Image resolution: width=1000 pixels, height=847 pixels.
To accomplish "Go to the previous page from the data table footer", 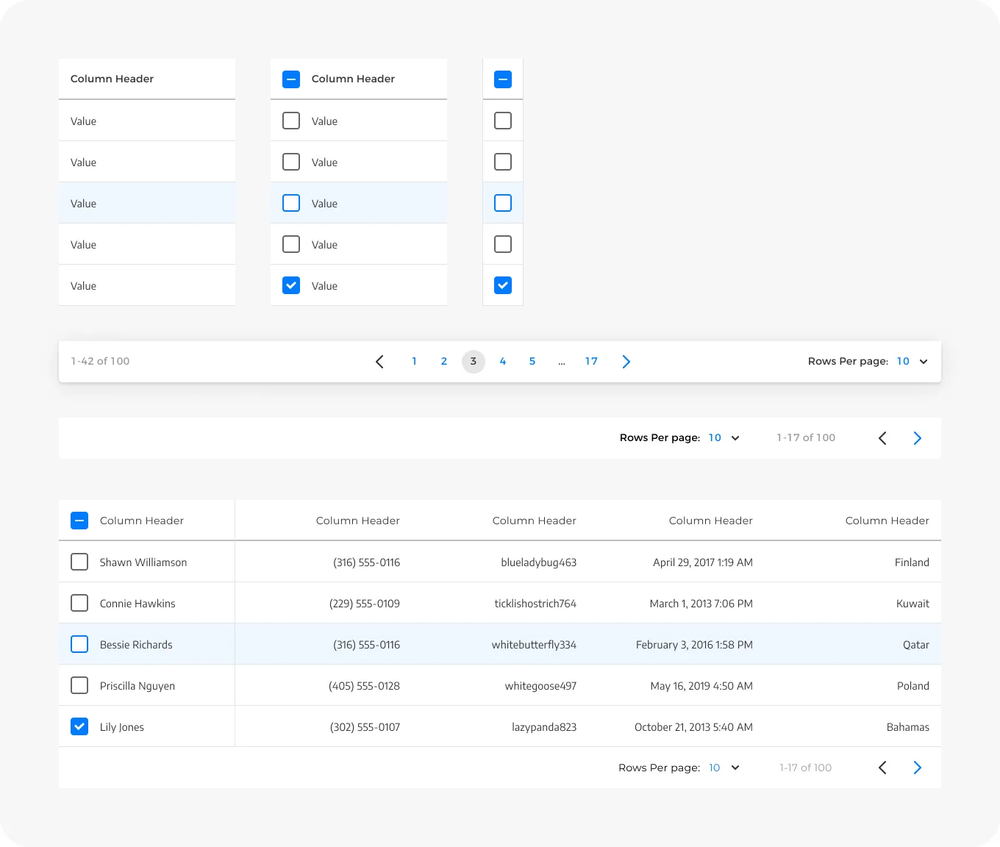I will (x=882, y=768).
